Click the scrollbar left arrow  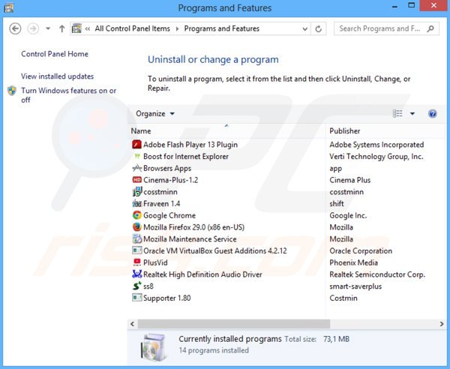tap(132, 324)
